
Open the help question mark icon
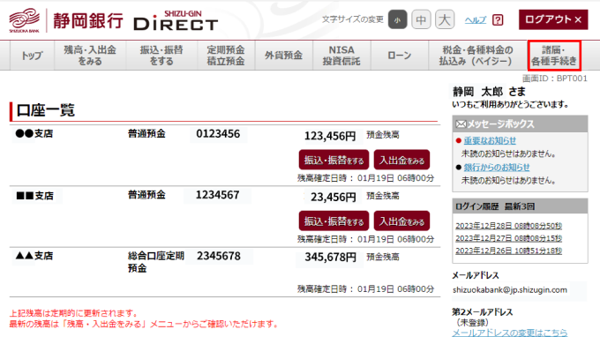[x=498, y=20]
